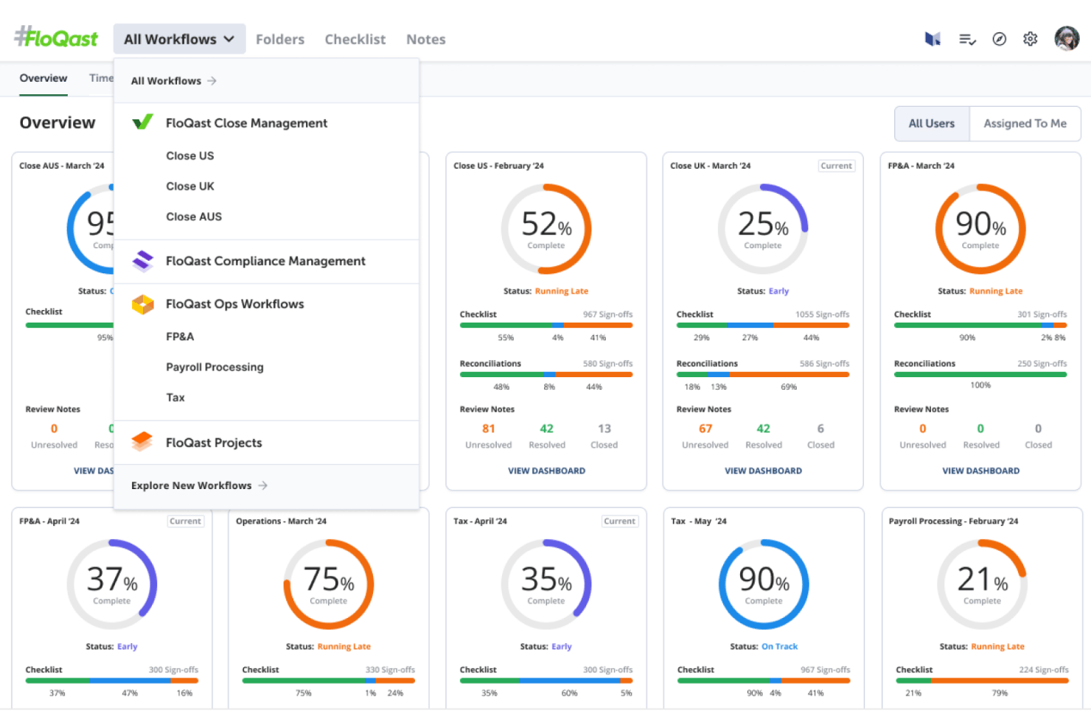This screenshot has height=727, width=1091.
Task: Click FP&A March Reconciliations 100% bar
Action: pyautogui.click(x=980, y=374)
